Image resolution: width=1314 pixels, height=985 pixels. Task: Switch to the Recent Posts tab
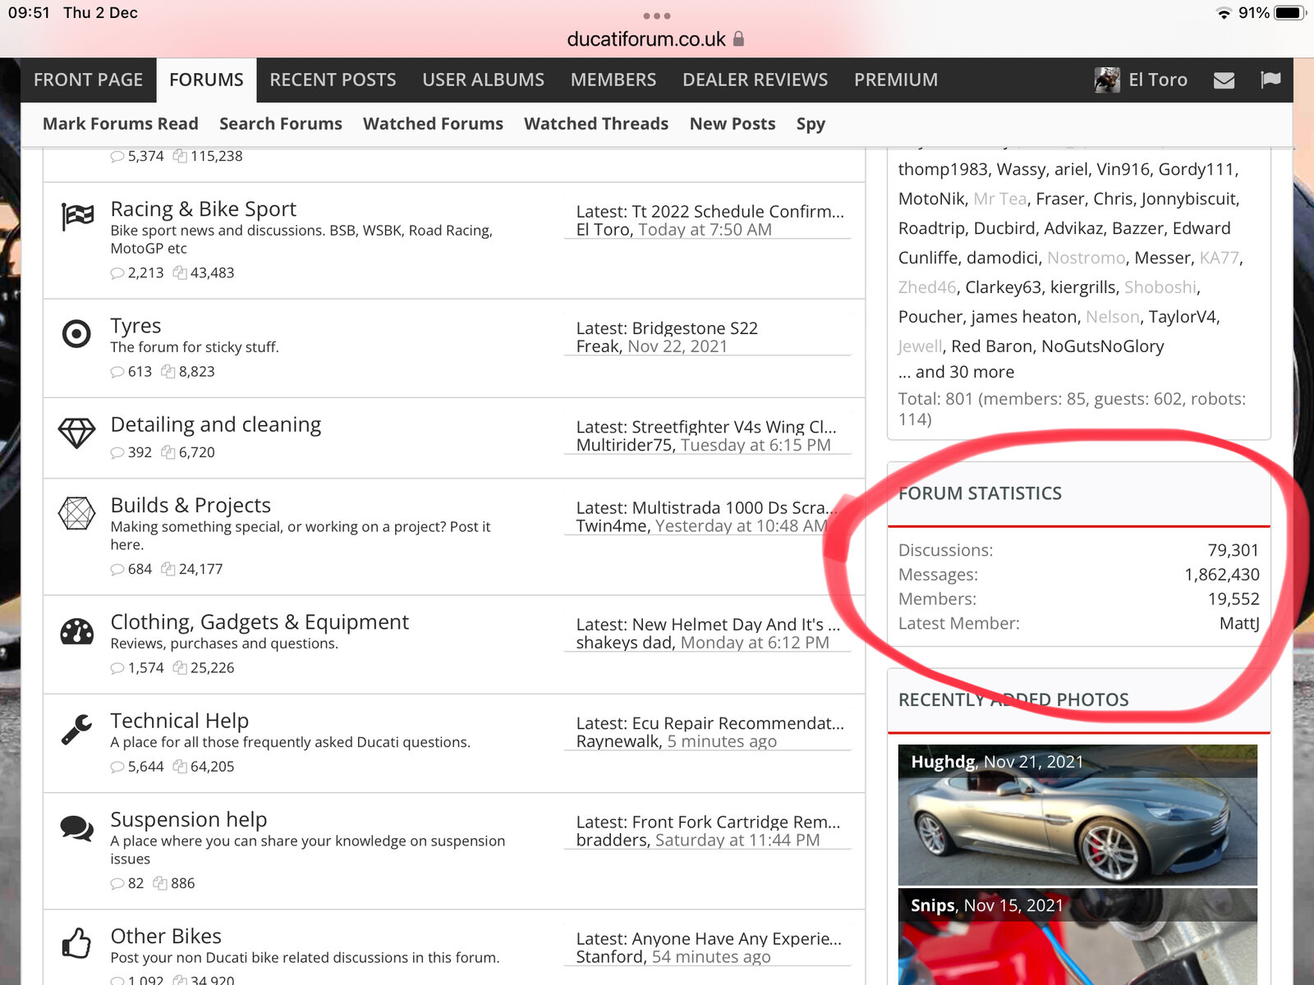pos(333,80)
